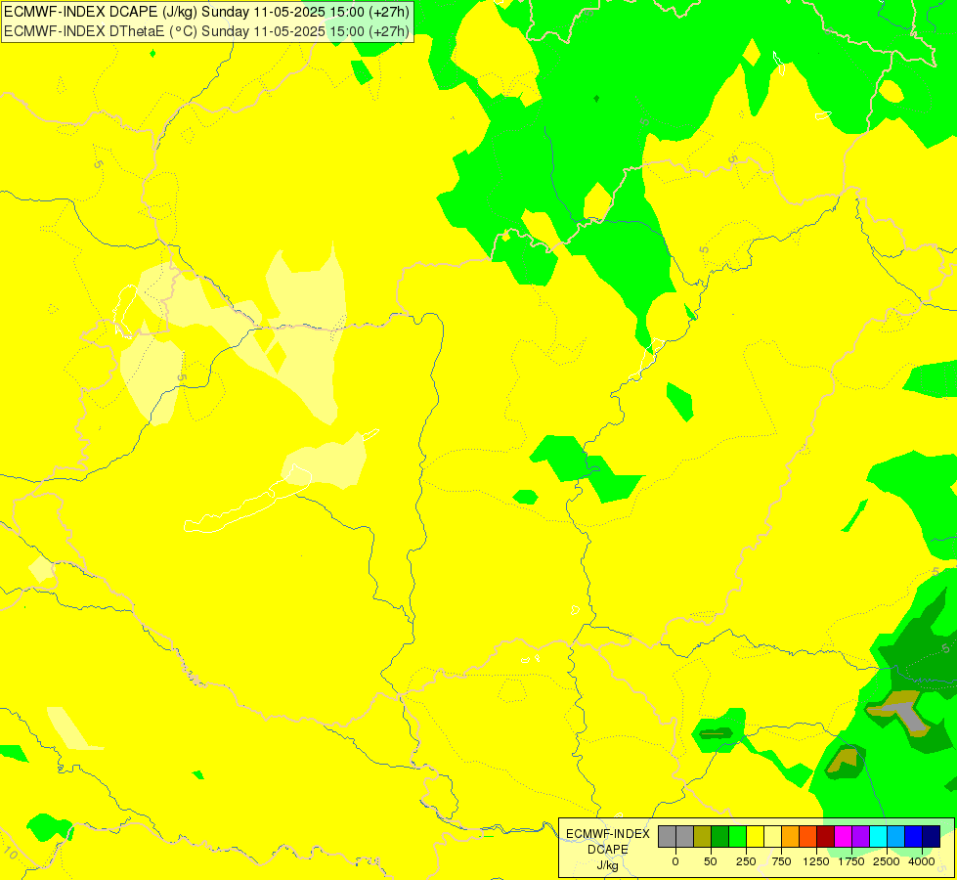Image resolution: width=957 pixels, height=880 pixels.
Task: Click the dark red legend swatch
Action: tap(825, 837)
